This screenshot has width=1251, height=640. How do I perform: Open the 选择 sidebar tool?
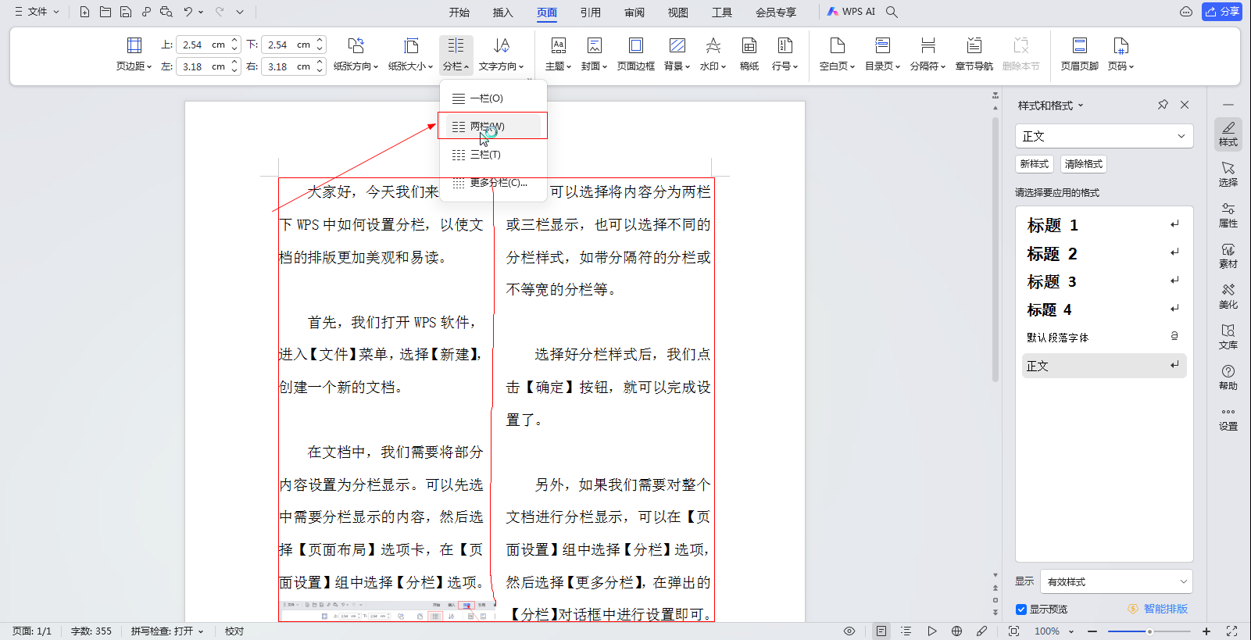tap(1228, 174)
